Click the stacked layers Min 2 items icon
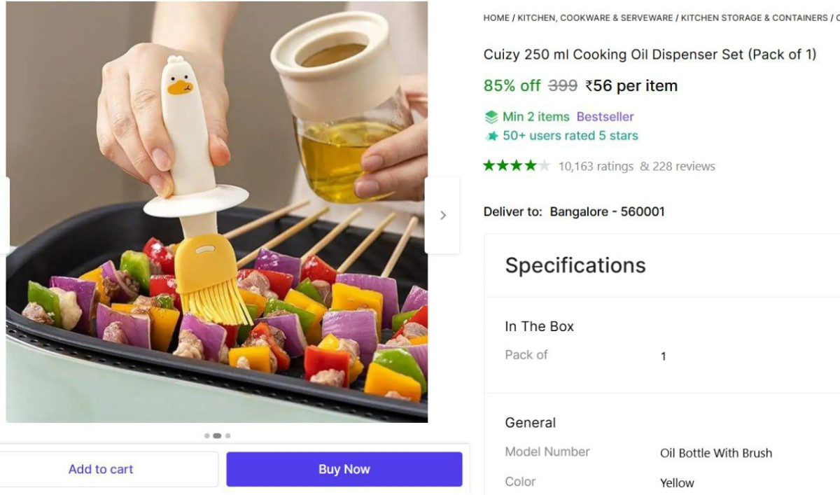Viewport: 840px width, 495px height. 491,117
